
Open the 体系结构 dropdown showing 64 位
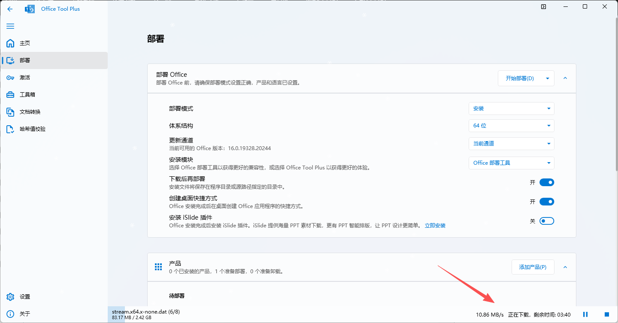(511, 125)
